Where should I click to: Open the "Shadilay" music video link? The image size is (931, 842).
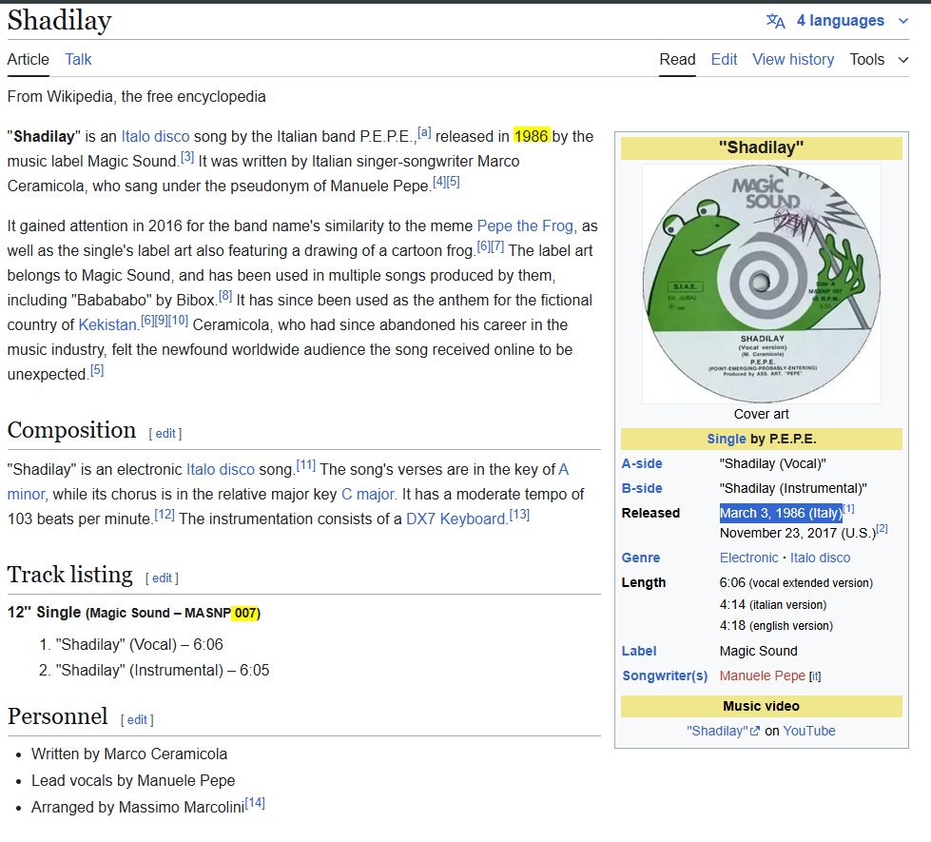(717, 731)
